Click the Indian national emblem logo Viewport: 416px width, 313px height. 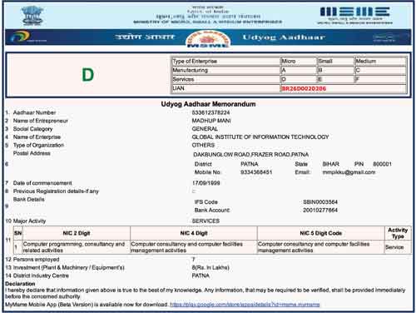click(x=32, y=16)
